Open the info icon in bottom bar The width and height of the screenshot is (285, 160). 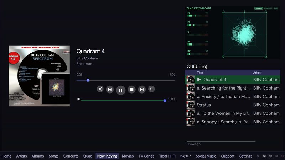[271, 156]
